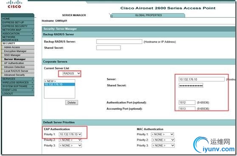Image resolution: width=237 pixels, height=156 pixels.
Task: Open Server Manager submenu item
Action: (18, 59)
